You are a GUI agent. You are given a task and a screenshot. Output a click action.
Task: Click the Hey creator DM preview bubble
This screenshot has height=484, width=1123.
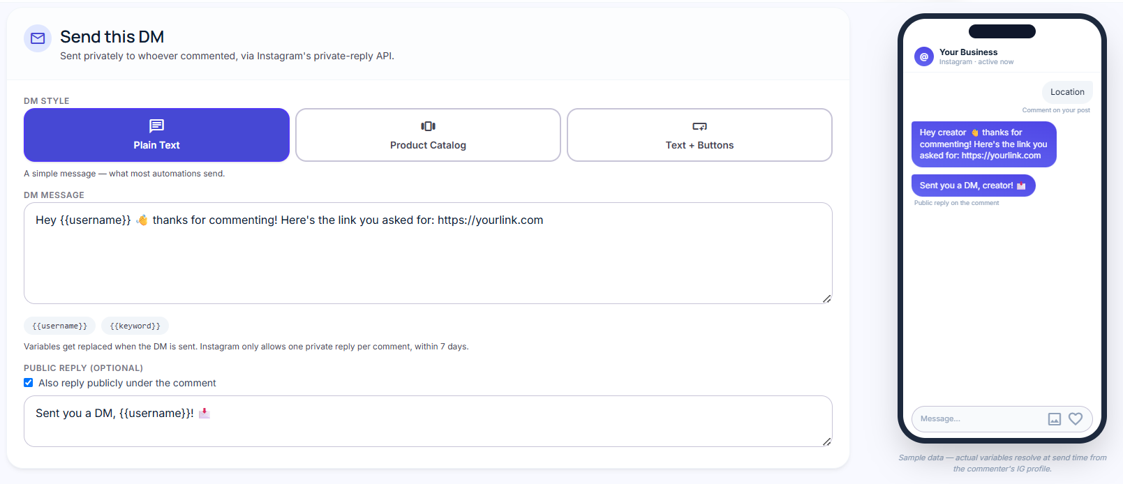[x=983, y=144]
